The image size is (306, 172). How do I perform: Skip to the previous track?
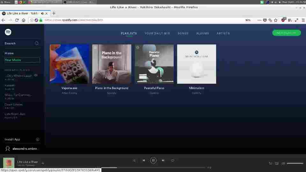tap(144, 160)
